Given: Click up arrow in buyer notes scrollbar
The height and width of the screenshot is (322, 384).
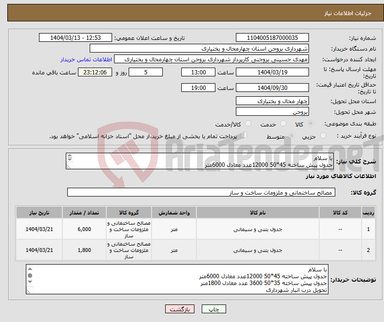Looking at the screenshot, I should click(x=30, y=269).
